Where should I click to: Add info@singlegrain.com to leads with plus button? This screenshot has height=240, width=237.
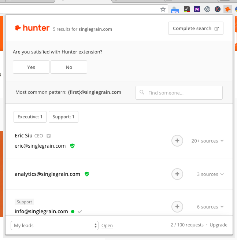[177, 207]
